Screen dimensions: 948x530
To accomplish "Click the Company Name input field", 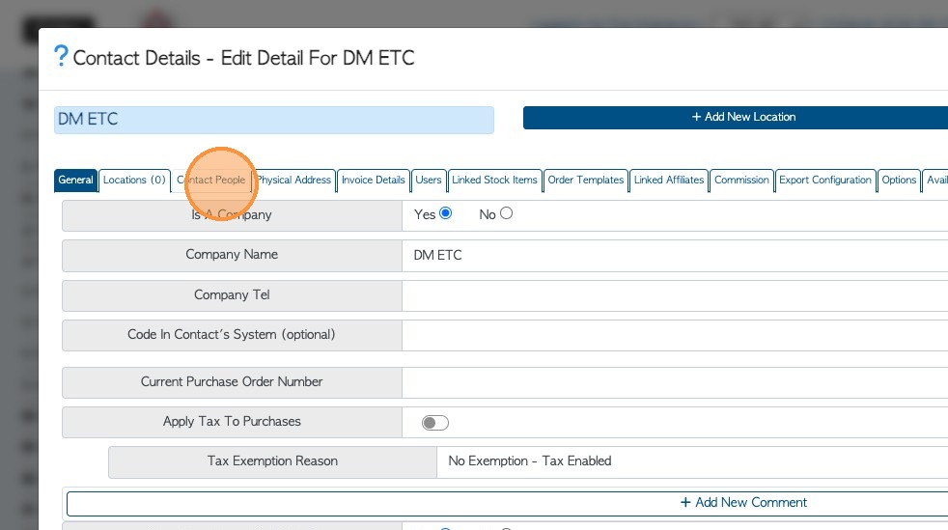I will (676, 256).
